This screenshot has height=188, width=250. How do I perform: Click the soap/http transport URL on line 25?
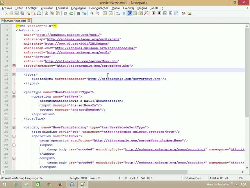[139, 132]
